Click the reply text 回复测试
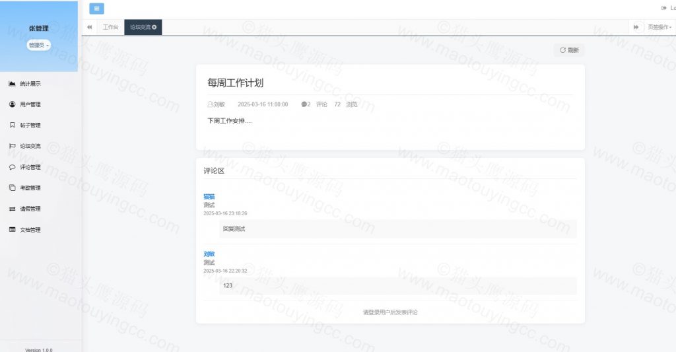676x352 pixels. click(x=234, y=229)
